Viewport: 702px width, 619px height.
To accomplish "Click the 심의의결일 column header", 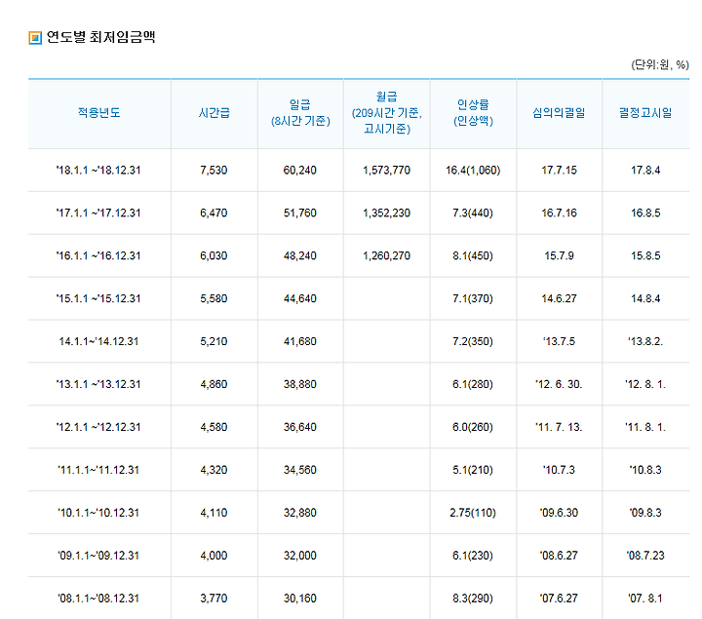I will coord(559,113).
